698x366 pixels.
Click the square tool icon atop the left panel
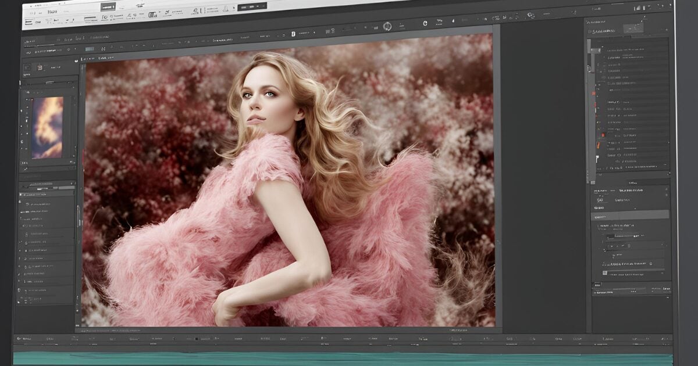click(x=27, y=67)
